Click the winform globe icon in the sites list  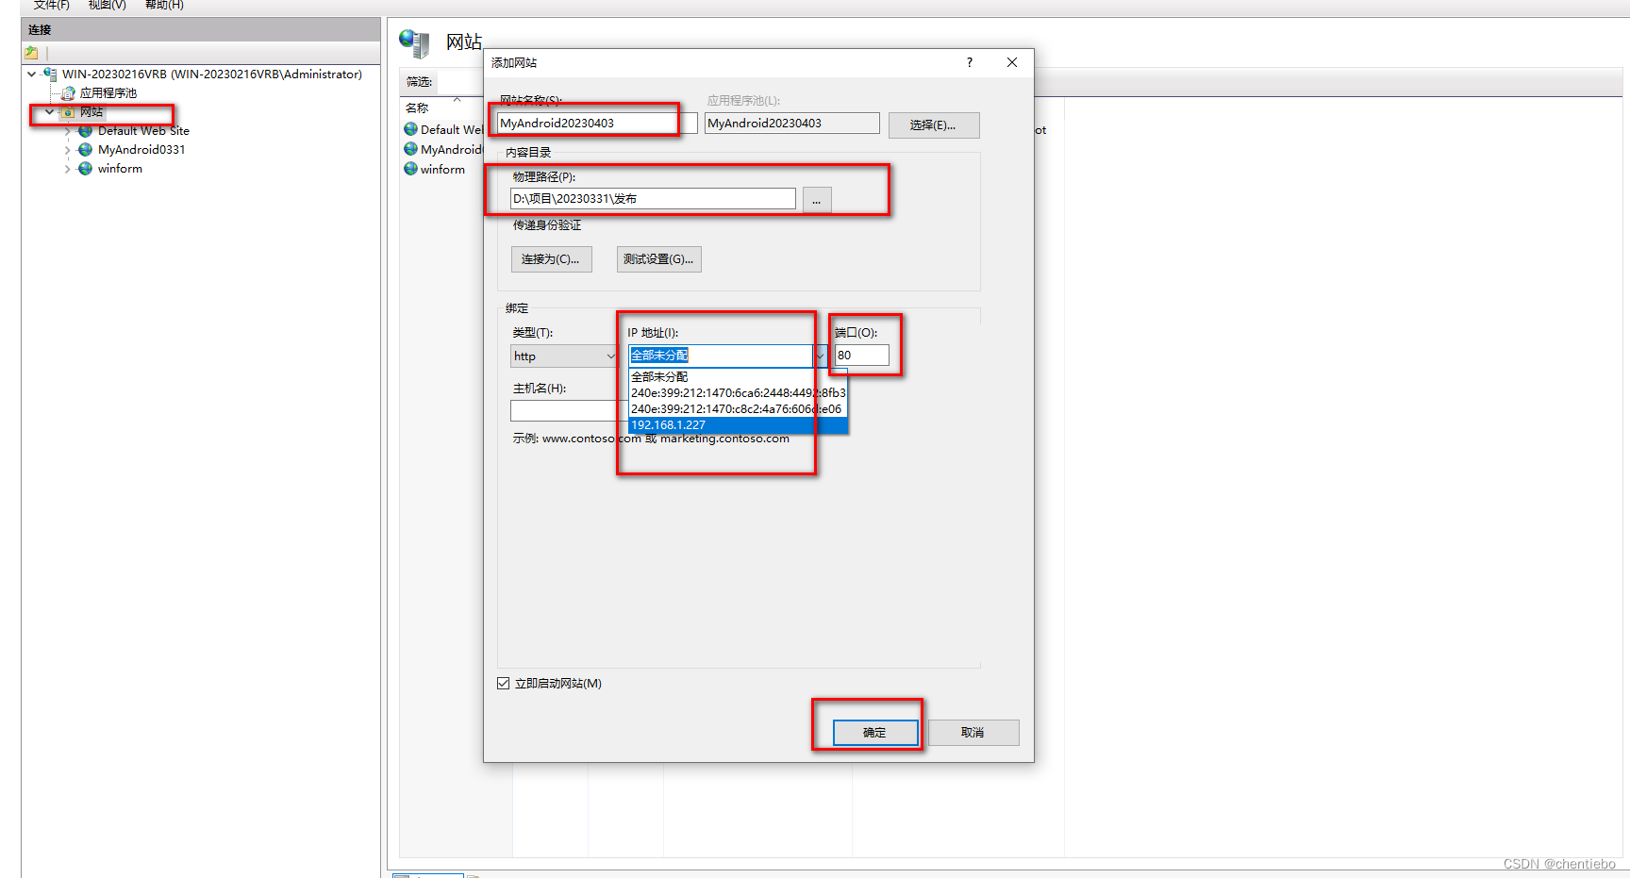point(85,169)
